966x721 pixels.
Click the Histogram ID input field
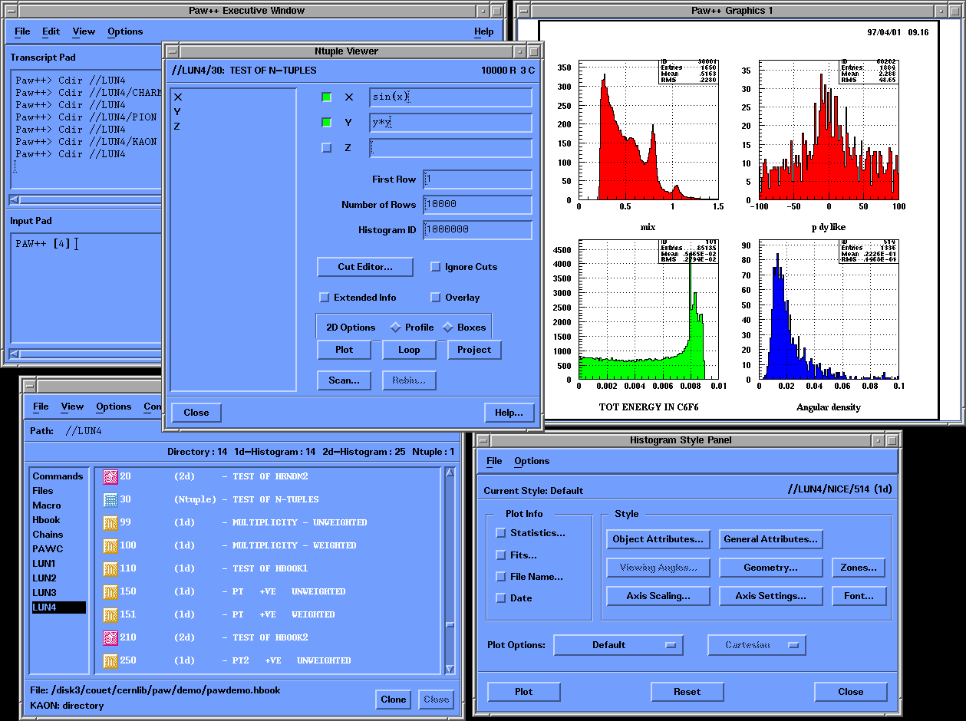[477, 230]
